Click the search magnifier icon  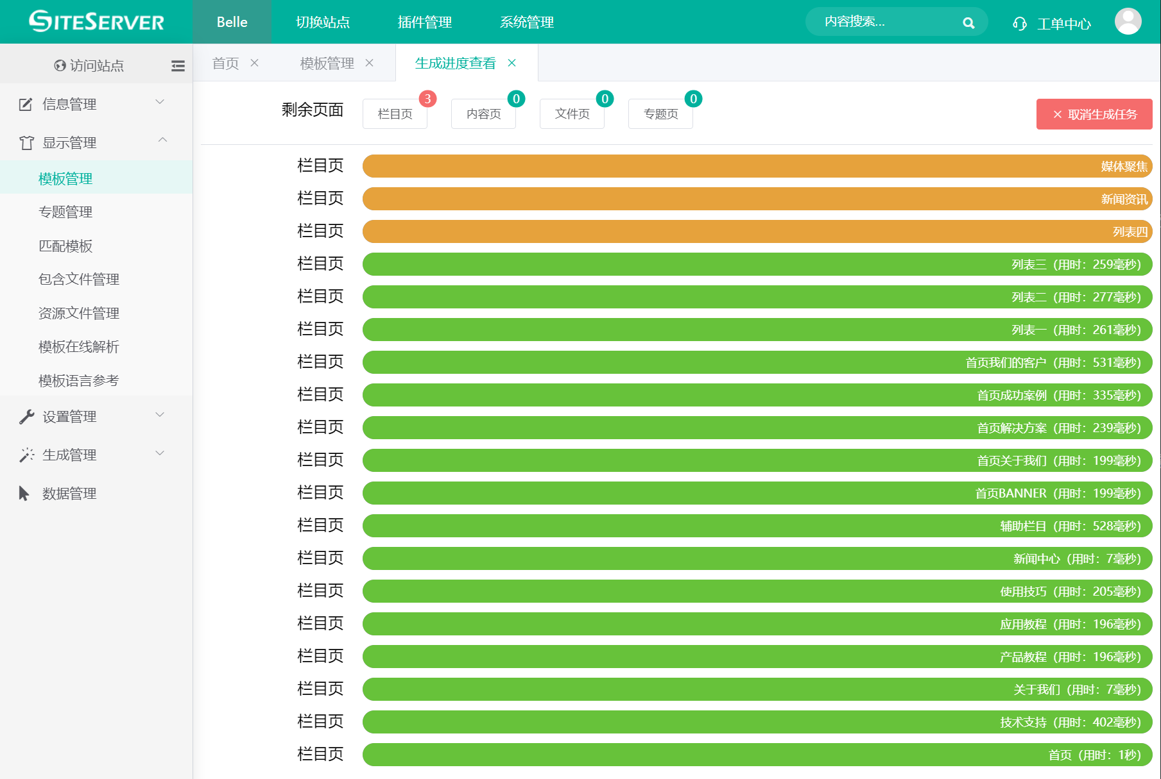968,23
